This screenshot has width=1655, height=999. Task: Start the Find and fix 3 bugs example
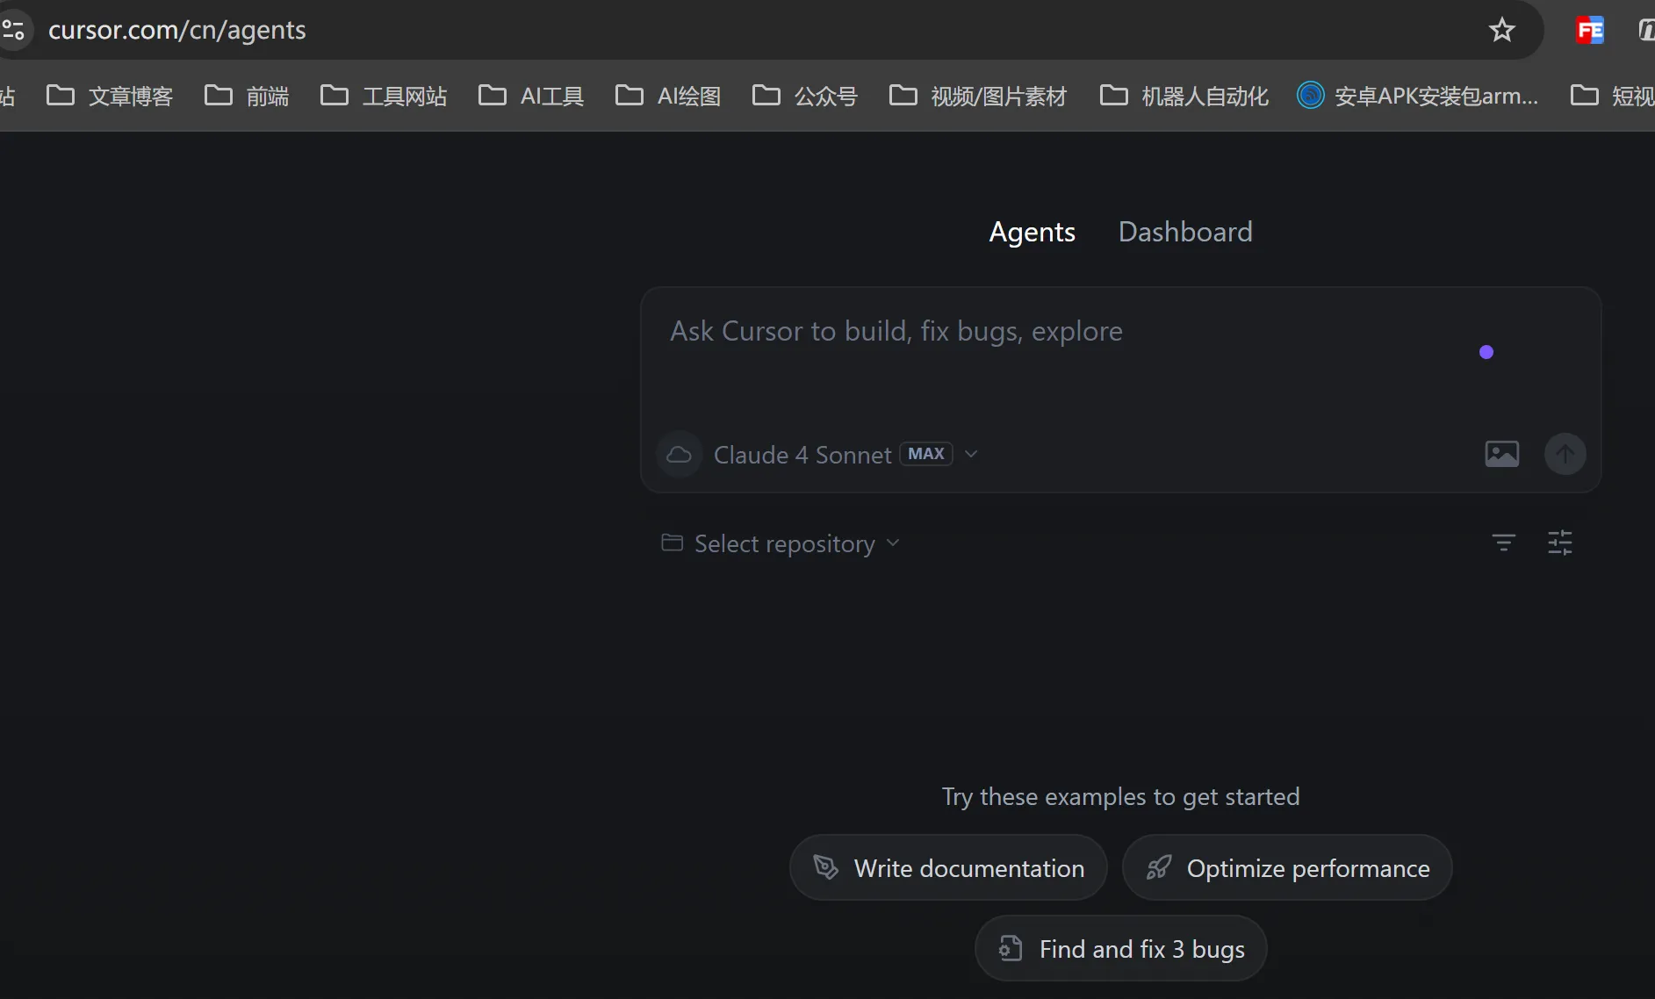pyautogui.click(x=1119, y=948)
